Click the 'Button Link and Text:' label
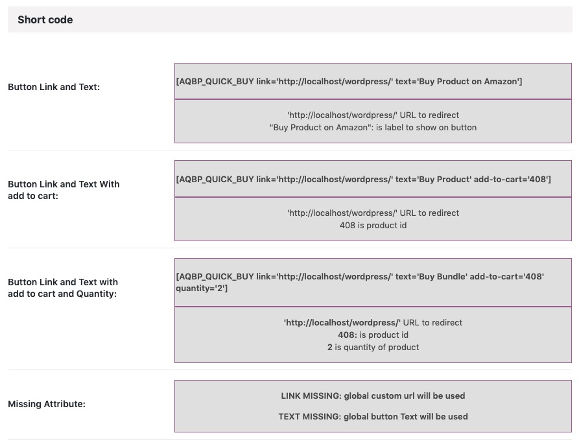This screenshot has height=448, width=579. click(x=54, y=87)
